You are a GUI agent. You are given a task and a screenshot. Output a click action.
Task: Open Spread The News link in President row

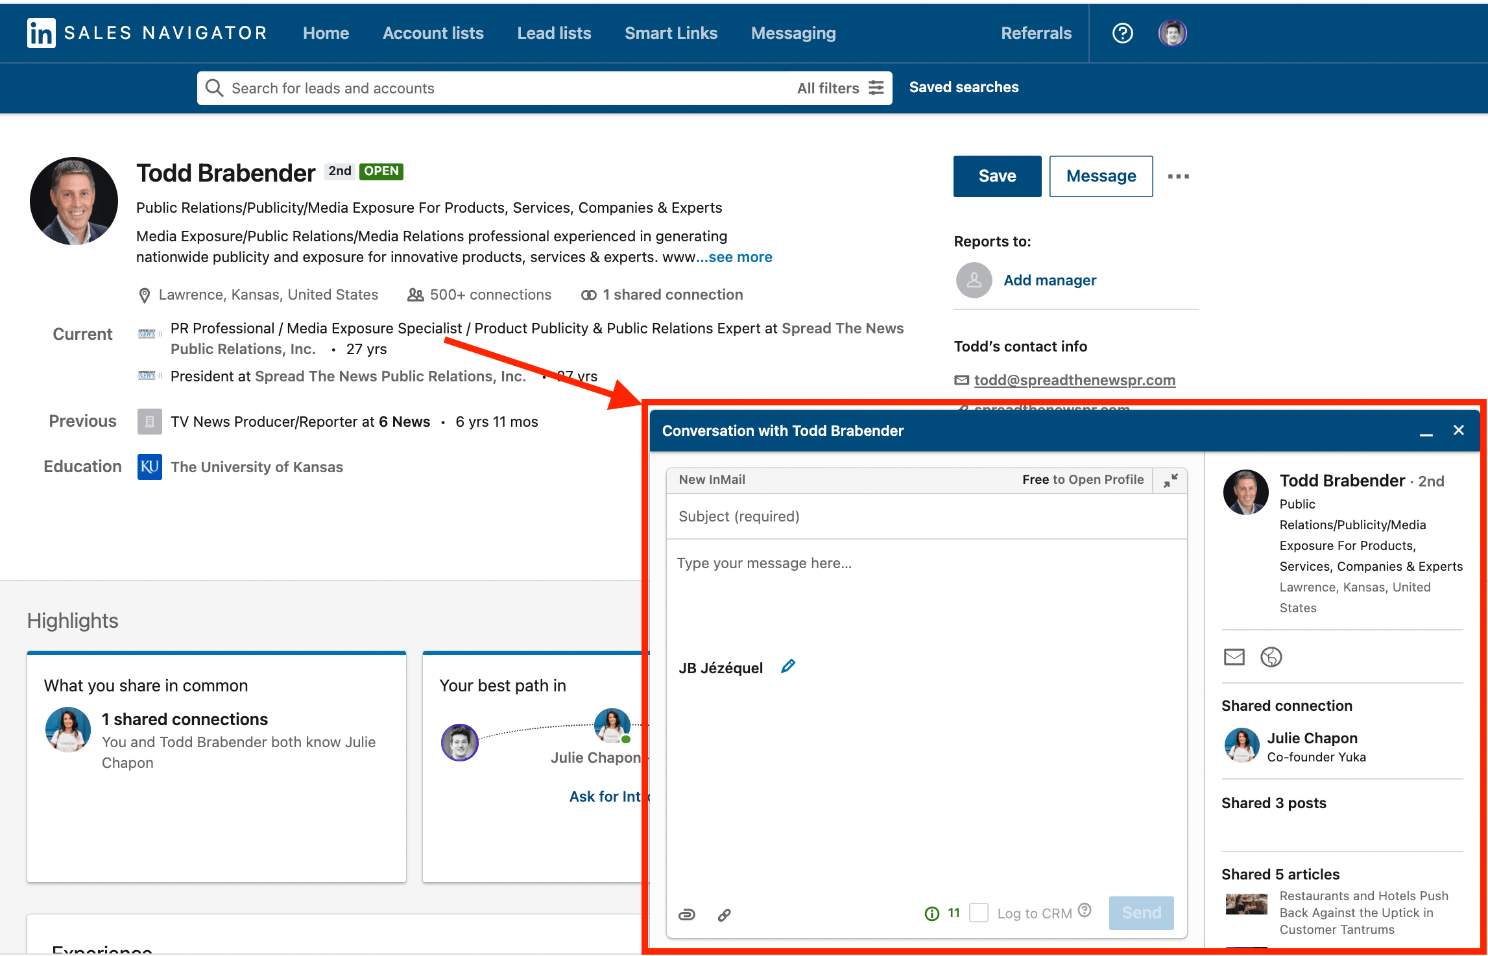pos(390,376)
